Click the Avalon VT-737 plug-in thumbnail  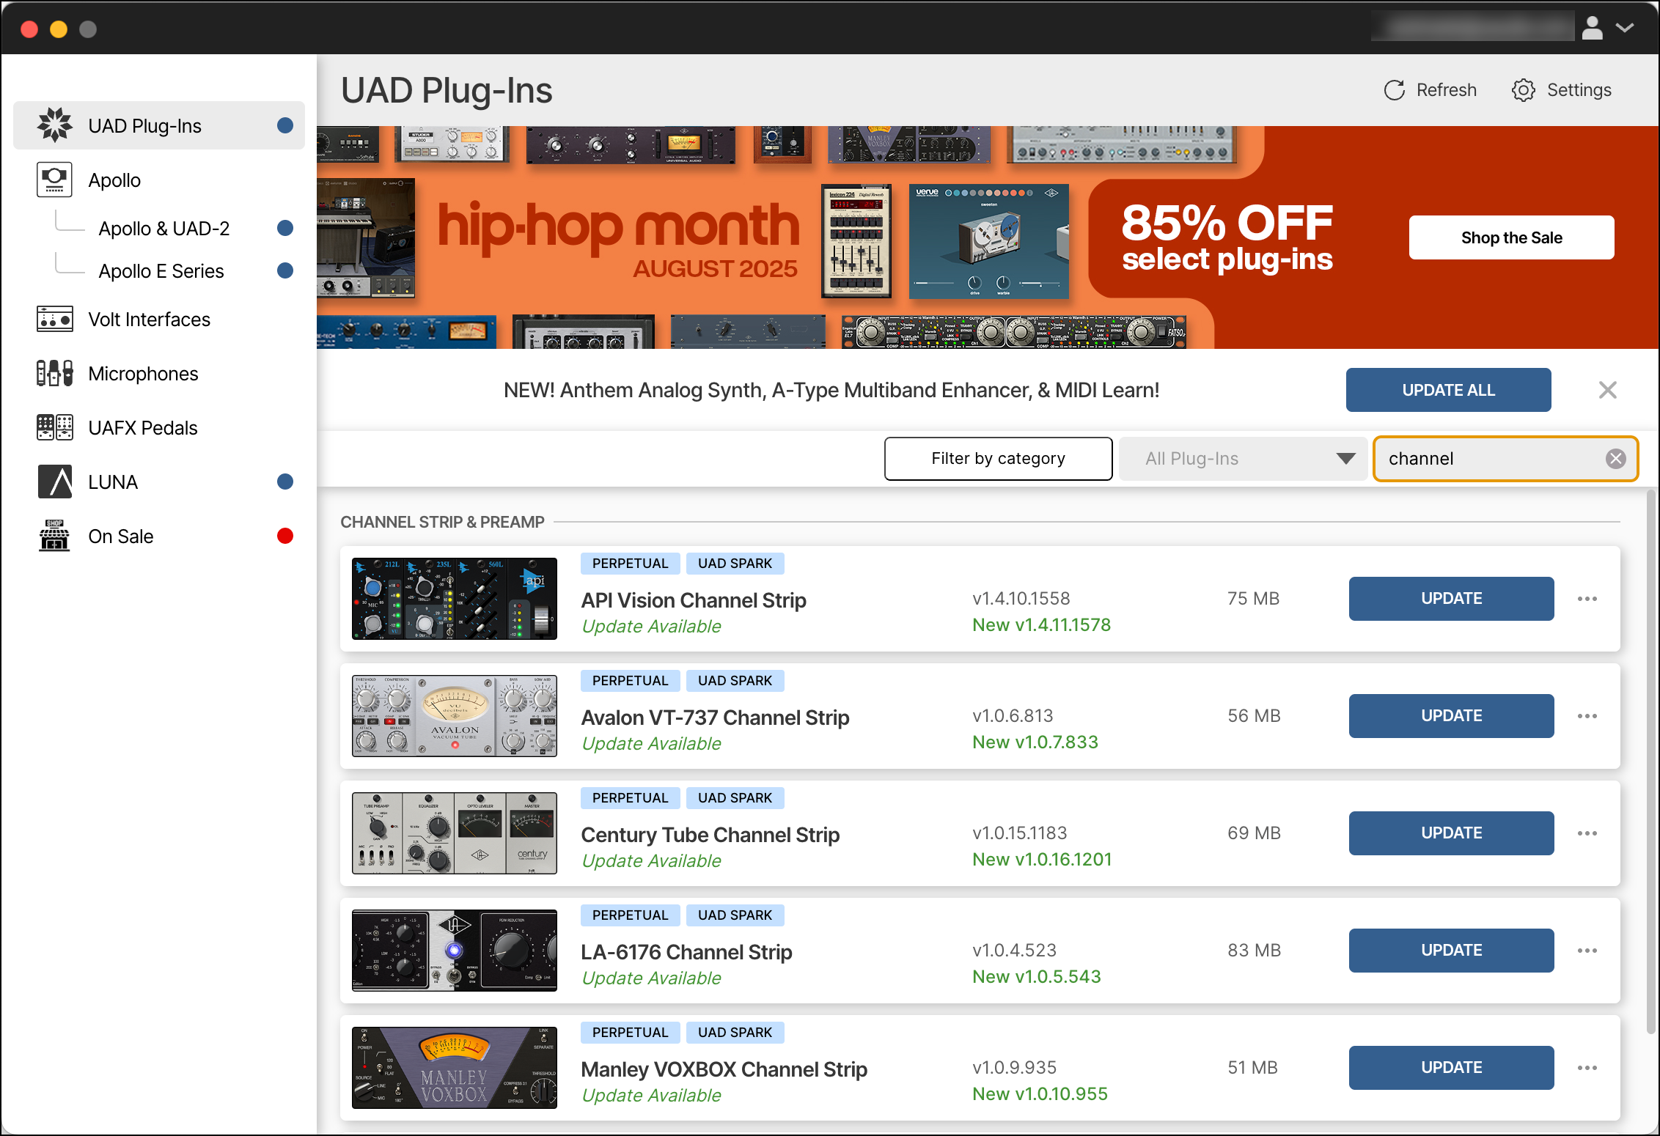pos(455,716)
